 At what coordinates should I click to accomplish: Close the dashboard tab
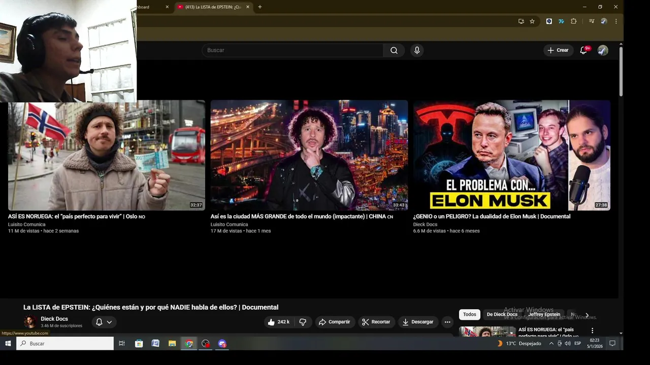point(167,7)
